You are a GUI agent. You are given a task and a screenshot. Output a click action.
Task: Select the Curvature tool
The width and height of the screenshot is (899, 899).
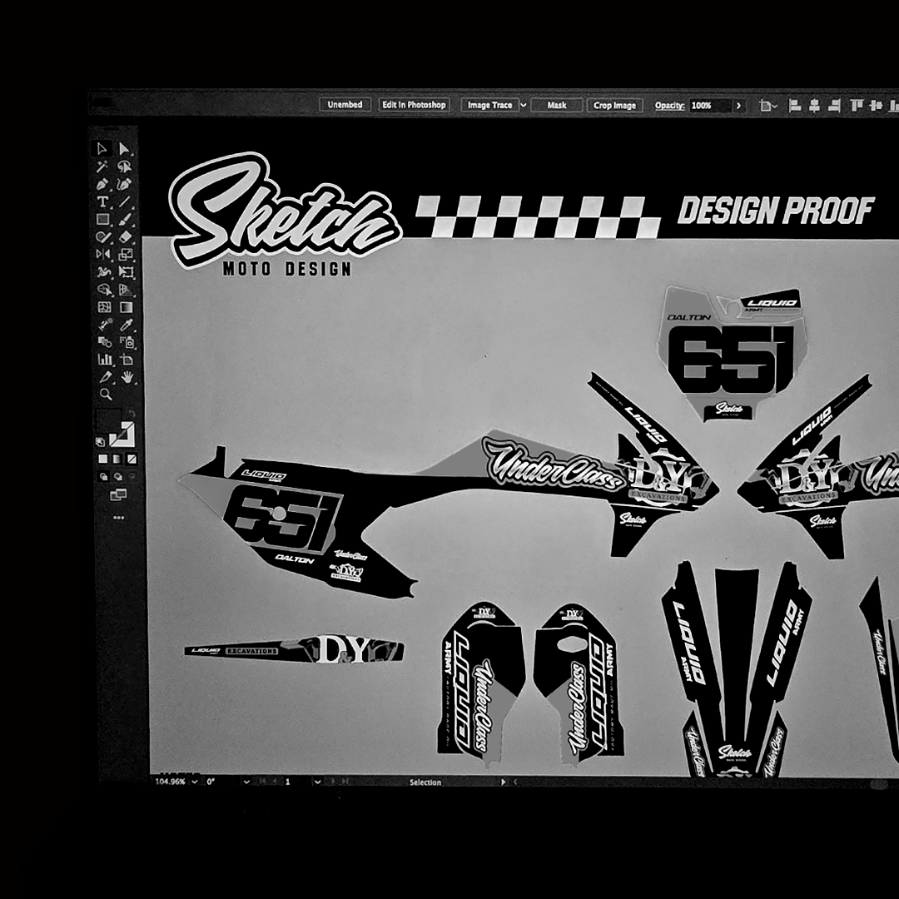[124, 185]
